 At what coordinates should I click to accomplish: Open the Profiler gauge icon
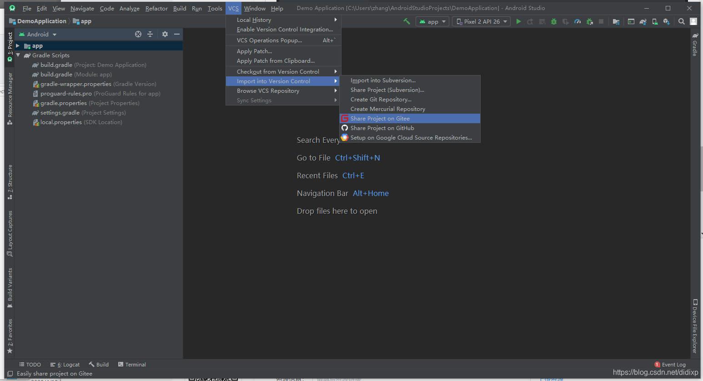coord(577,21)
